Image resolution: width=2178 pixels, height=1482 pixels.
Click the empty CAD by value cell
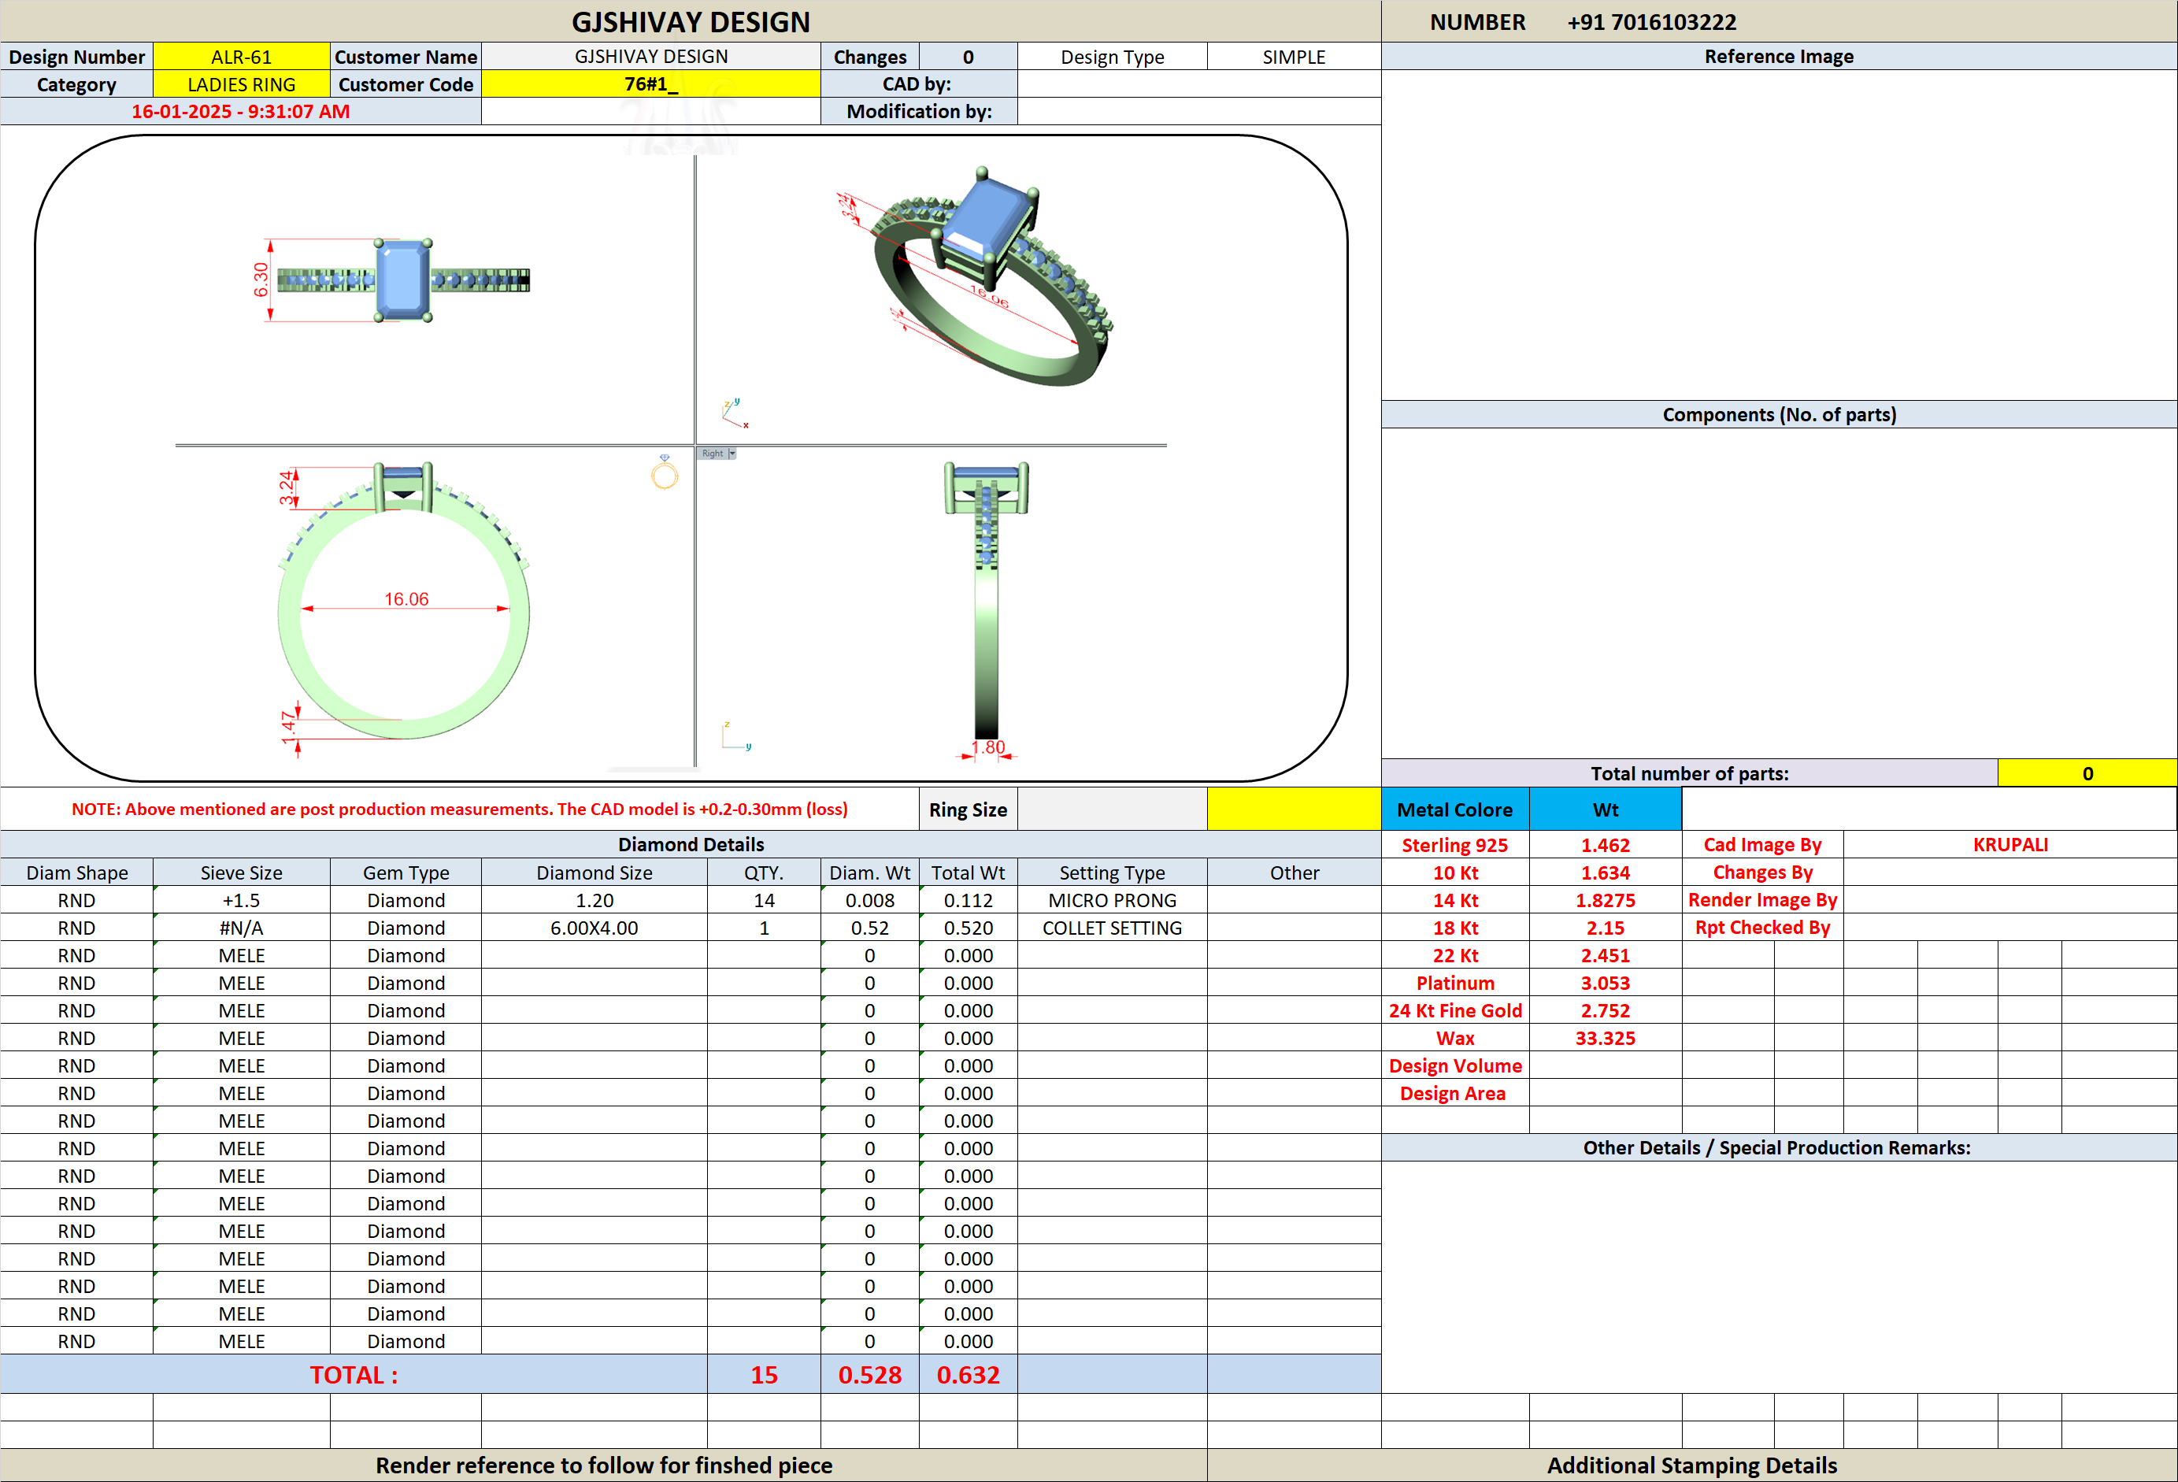1198,84
